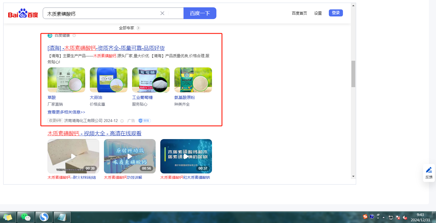Open the dropdown next to 百度健康
Screen dimensions: 436x223
[74, 36]
